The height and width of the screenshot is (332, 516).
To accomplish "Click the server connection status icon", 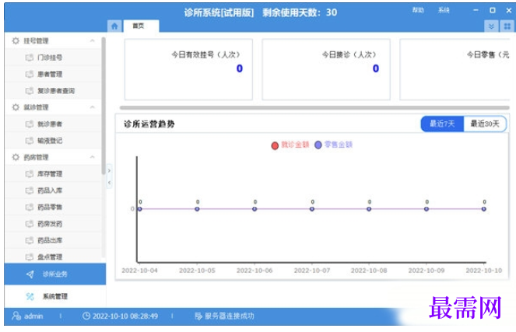I will 198,316.
